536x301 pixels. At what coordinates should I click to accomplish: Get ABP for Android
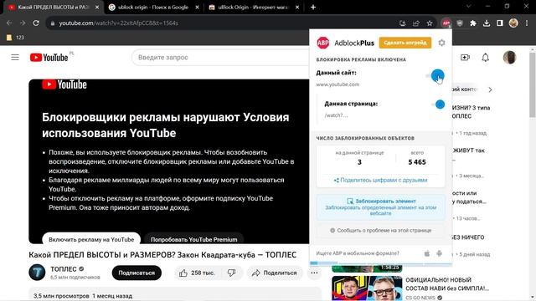(x=439, y=253)
